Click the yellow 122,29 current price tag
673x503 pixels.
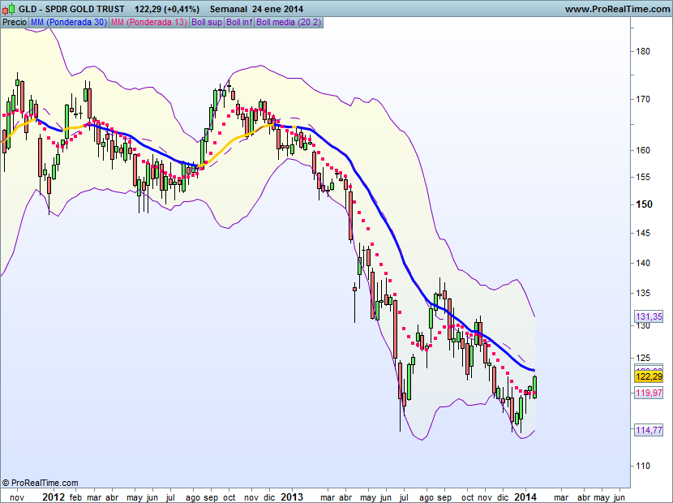click(650, 376)
